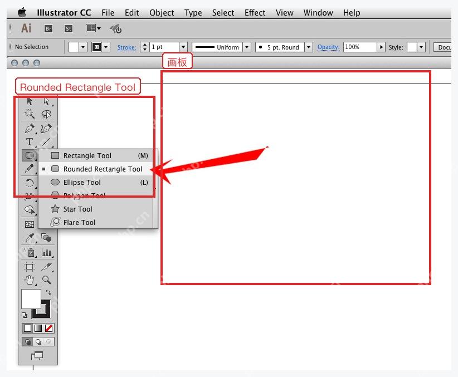Set Color paint mode button

(x=27, y=328)
